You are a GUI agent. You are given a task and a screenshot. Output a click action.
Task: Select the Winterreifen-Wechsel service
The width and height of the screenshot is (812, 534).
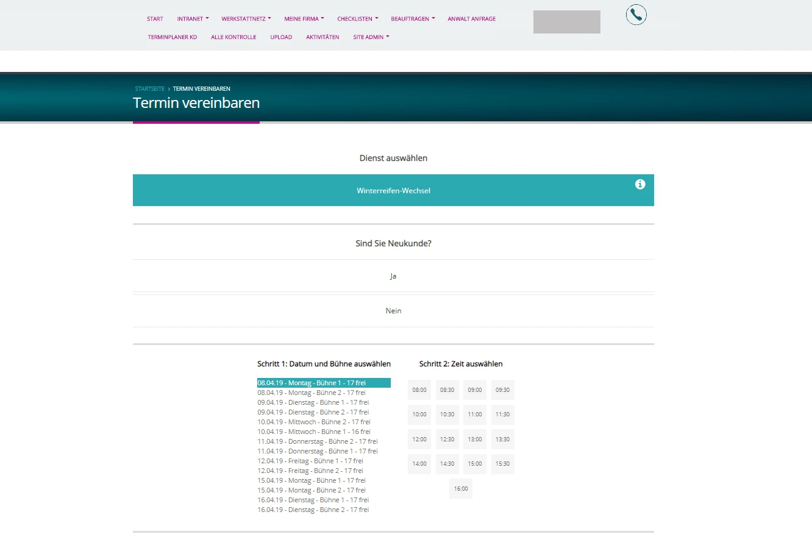click(393, 190)
